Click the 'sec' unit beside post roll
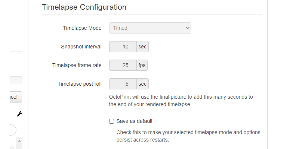The image size is (299, 149). pos(142,84)
